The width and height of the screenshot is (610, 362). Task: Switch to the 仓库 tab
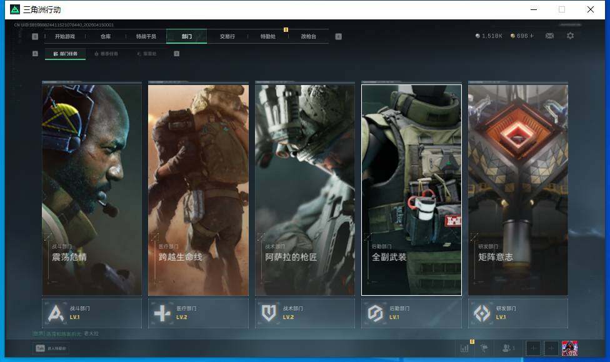pos(106,36)
